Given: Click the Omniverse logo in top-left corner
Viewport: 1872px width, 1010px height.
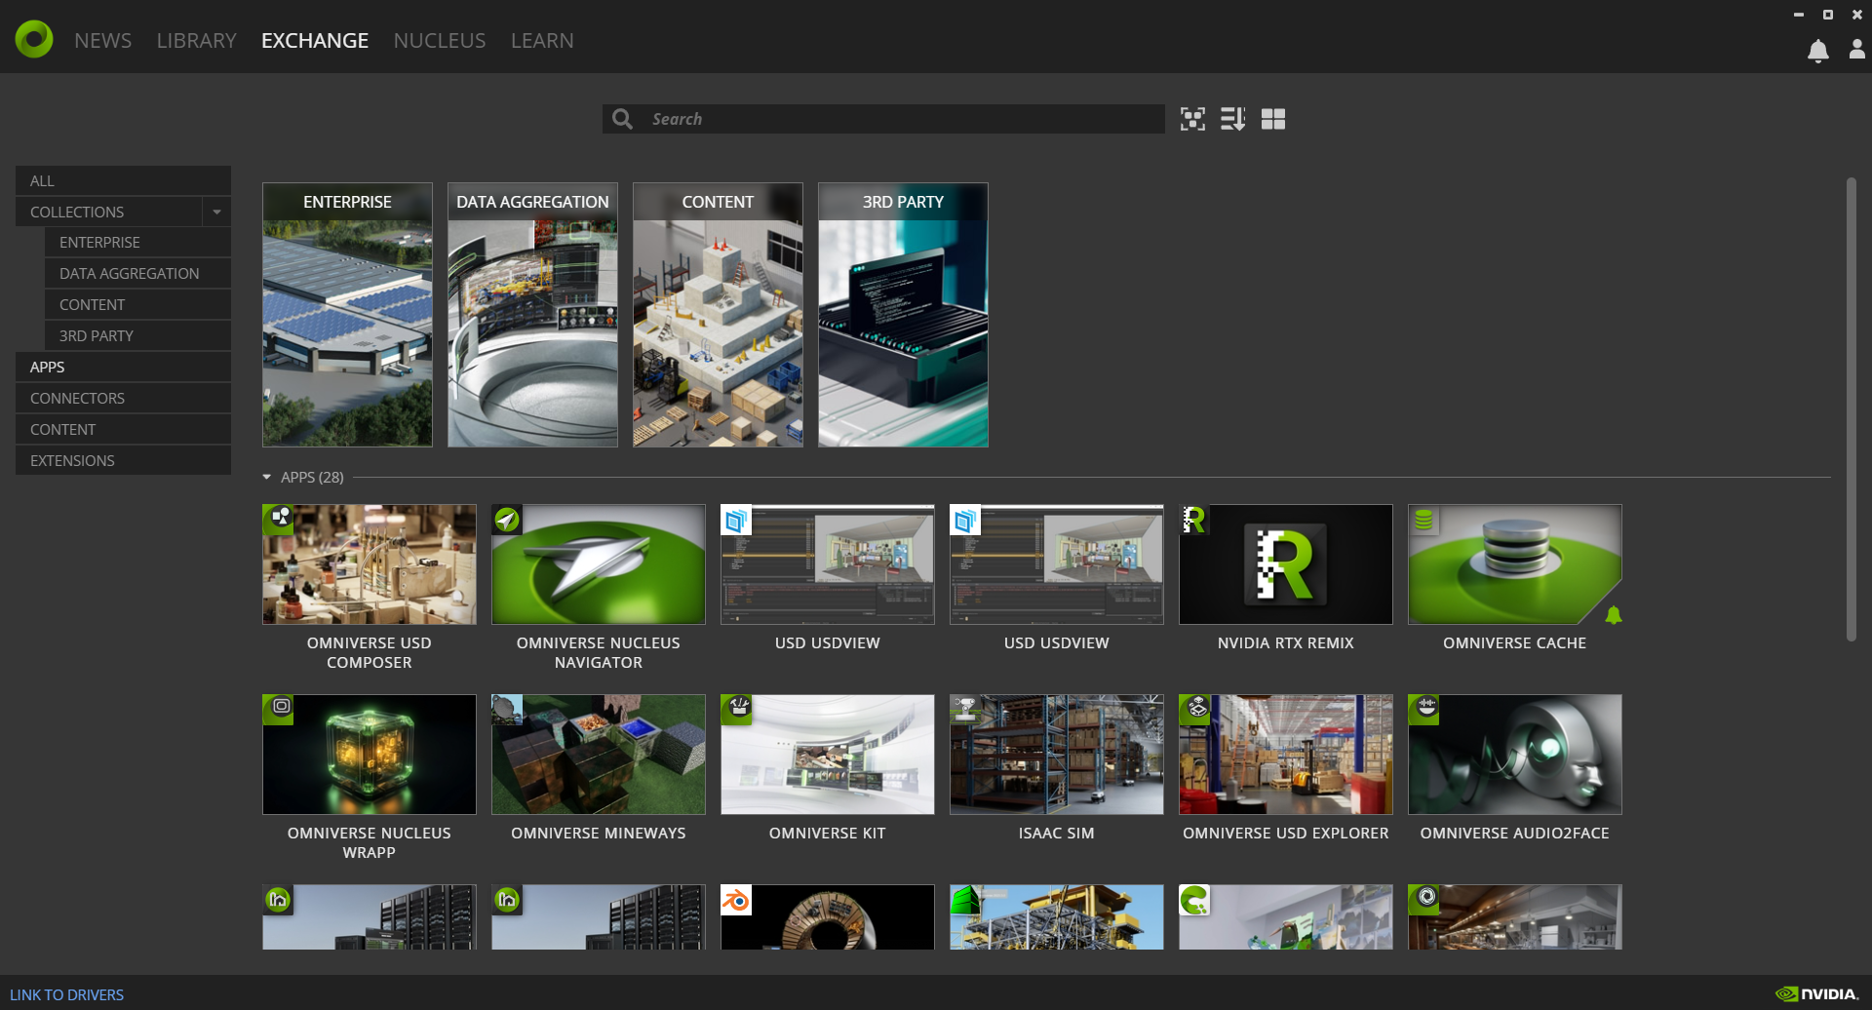Looking at the screenshot, I should point(33,39).
